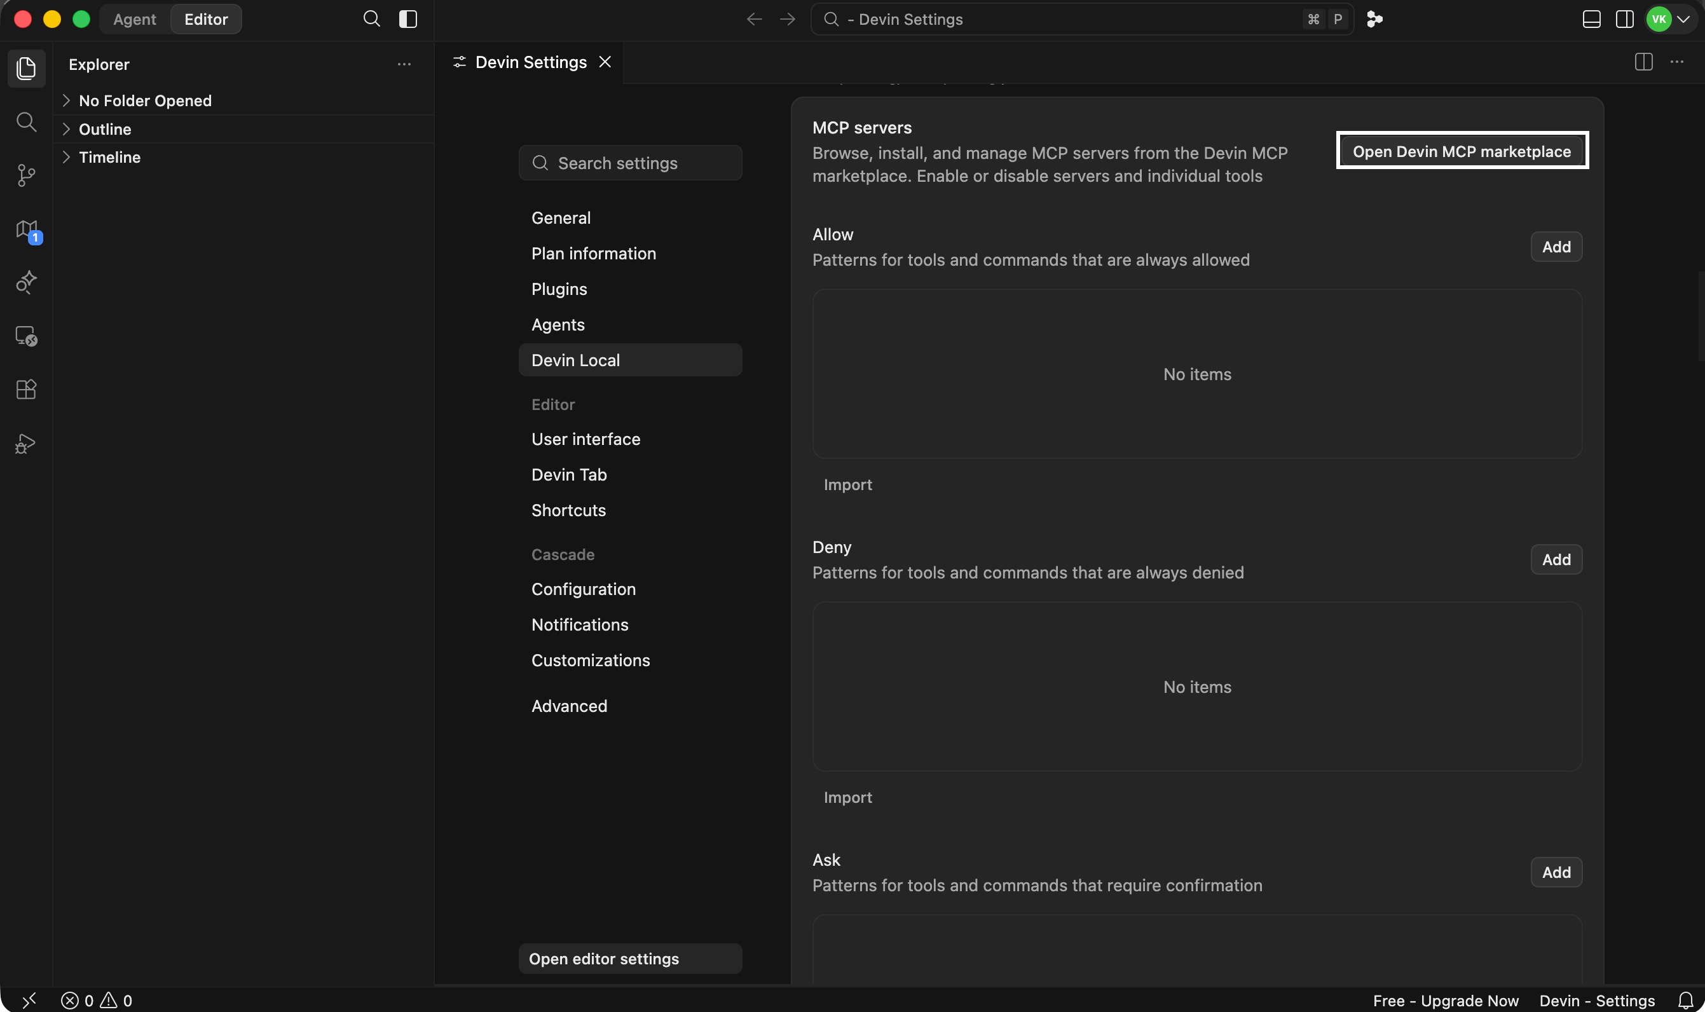Click Open Devin MCP marketplace button
Image resolution: width=1705 pixels, height=1012 pixels.
click(1462, 151)
